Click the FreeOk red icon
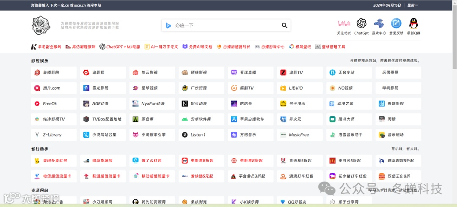The height and width of the screenshot is (207, 457). coord(37,103)
